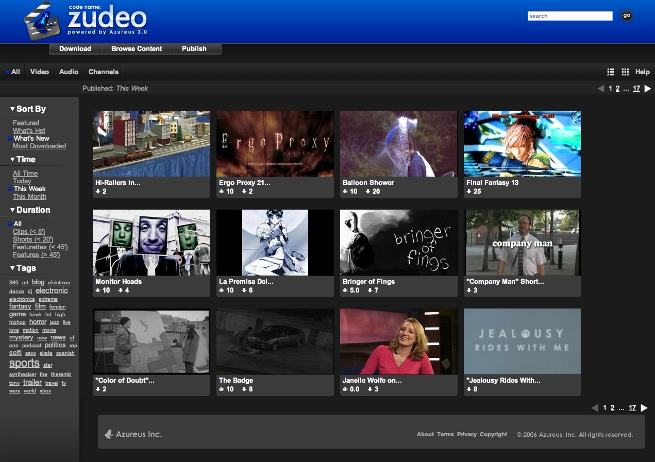The height and width of the screenshot is (462, 655).
Task: Click rating icon on Janelle Wolfe card
Action: pos(345,389)
